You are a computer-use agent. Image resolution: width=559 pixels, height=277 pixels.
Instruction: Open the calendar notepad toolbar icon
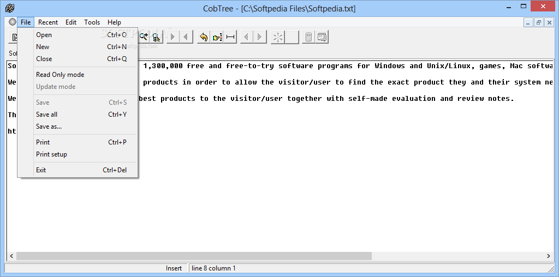click(322, 37)
